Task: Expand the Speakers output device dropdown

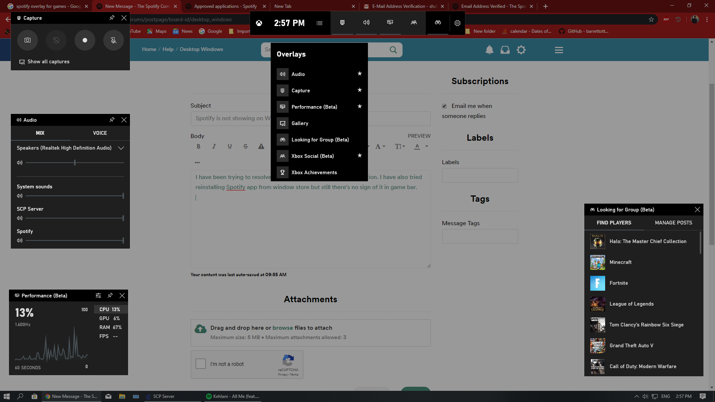Action: (121, 148)
